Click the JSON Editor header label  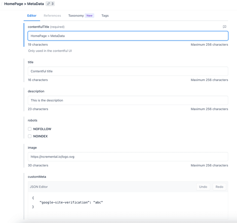tap(39, 187)
